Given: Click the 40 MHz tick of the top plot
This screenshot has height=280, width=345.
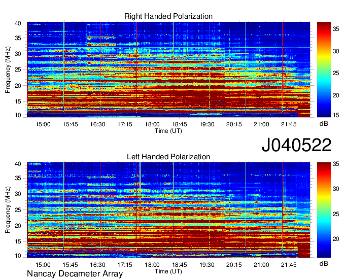Looking at the screenshot, I should click(x=18, y=23).
